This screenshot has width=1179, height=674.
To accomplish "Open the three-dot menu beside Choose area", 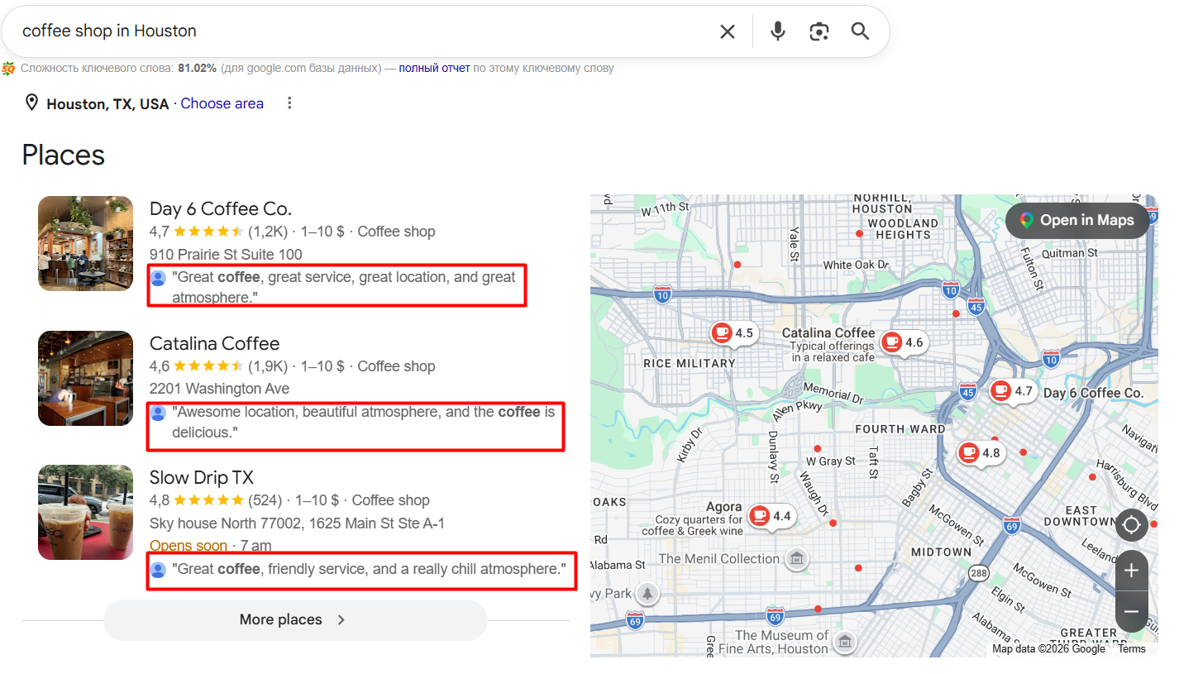I will (x=289, y=103).
